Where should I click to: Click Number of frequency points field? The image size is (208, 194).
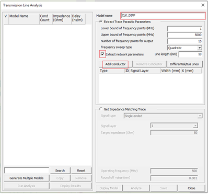pos(184,41)
